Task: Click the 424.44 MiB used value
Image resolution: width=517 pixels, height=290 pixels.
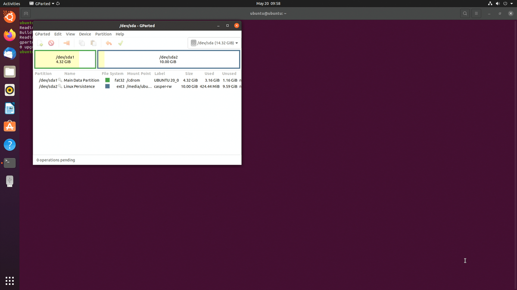Action: pyautogui.click(x=209, y=86)
